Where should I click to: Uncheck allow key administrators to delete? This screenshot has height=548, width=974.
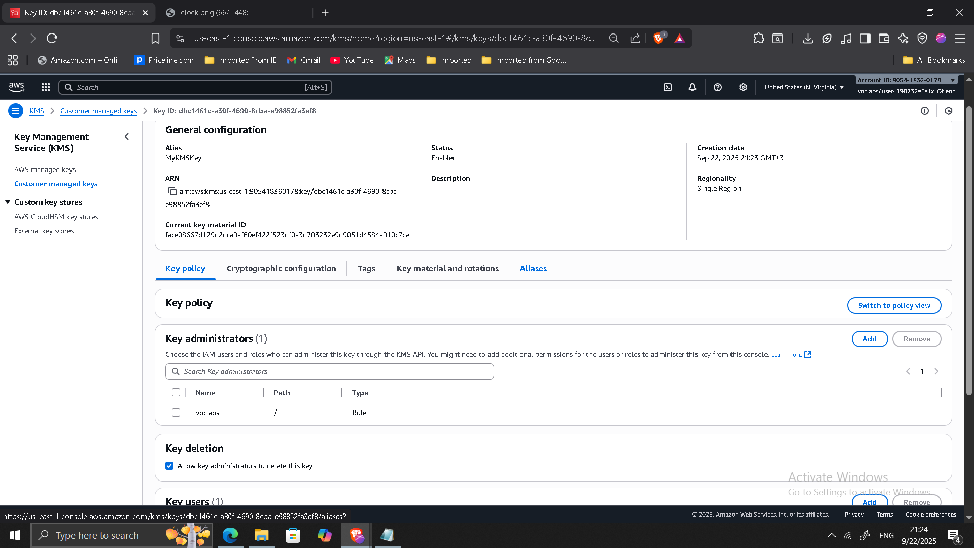point(169,466)
